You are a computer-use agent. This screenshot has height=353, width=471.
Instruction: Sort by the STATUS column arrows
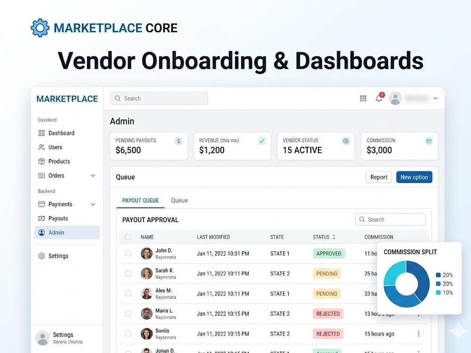coord(334,237)
